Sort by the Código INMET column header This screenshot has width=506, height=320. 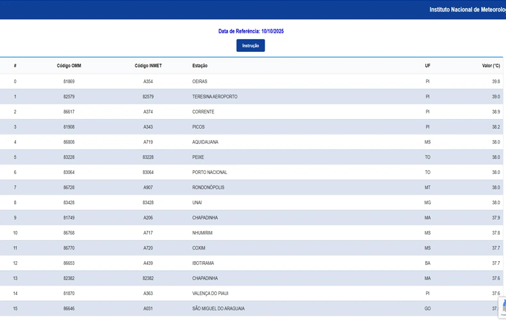[148, 66]
